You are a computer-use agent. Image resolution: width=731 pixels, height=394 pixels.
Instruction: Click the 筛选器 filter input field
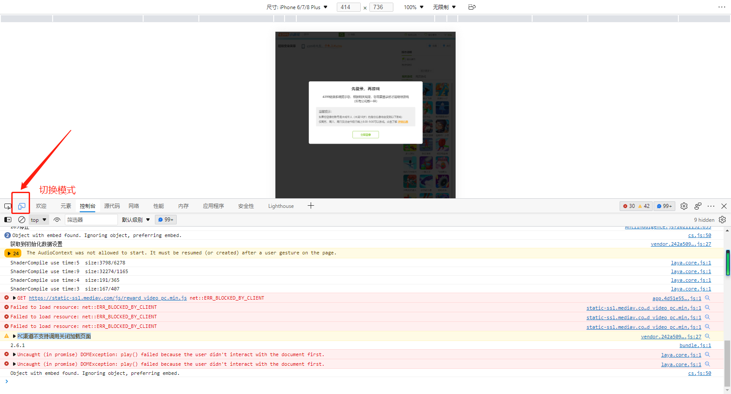(x=91, y=220)
